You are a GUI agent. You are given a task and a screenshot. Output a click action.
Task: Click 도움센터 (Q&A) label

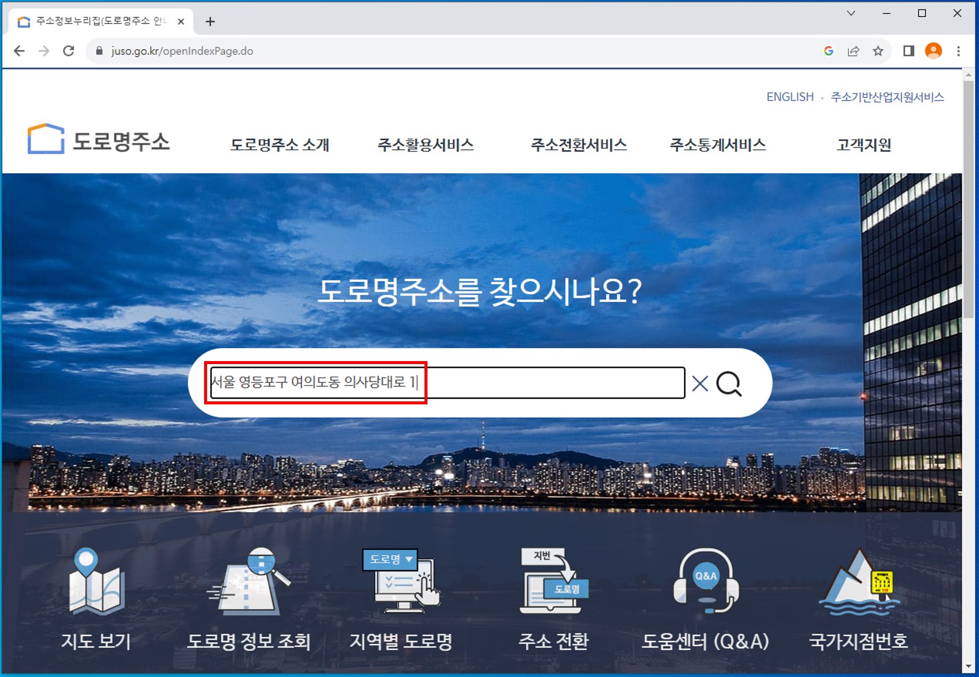click(x=706, y=641)
